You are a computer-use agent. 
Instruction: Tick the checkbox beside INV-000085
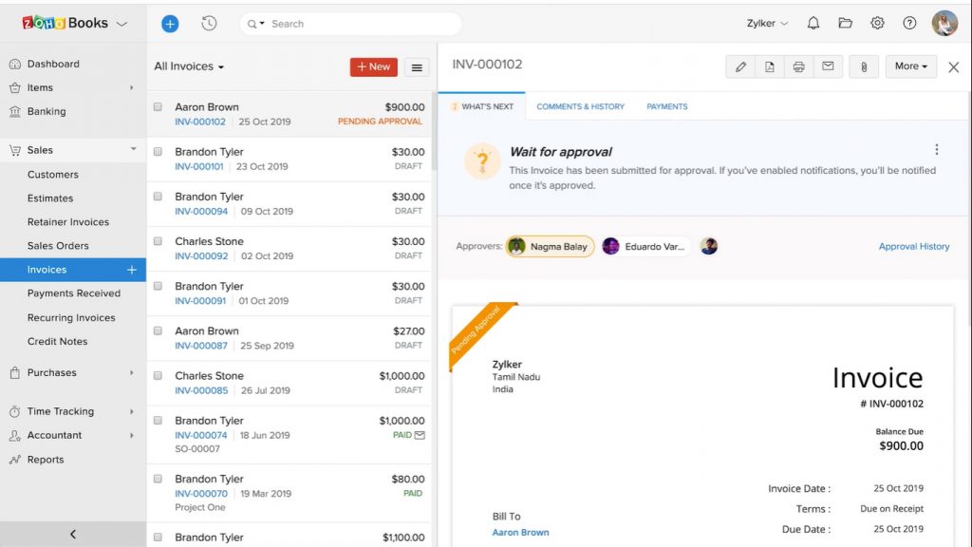158,375
